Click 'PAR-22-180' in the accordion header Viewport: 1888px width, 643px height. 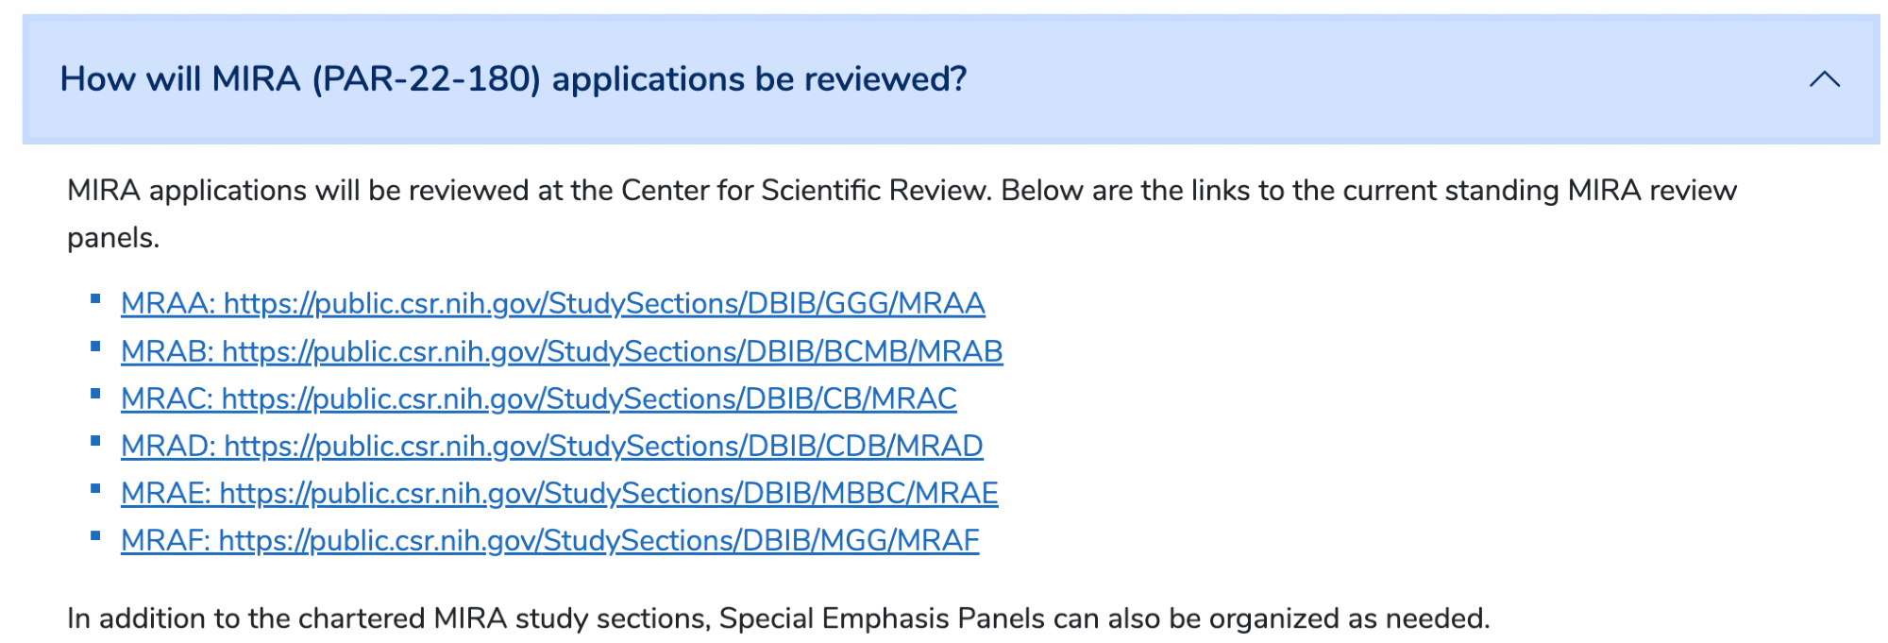click(x=426, y=79)
